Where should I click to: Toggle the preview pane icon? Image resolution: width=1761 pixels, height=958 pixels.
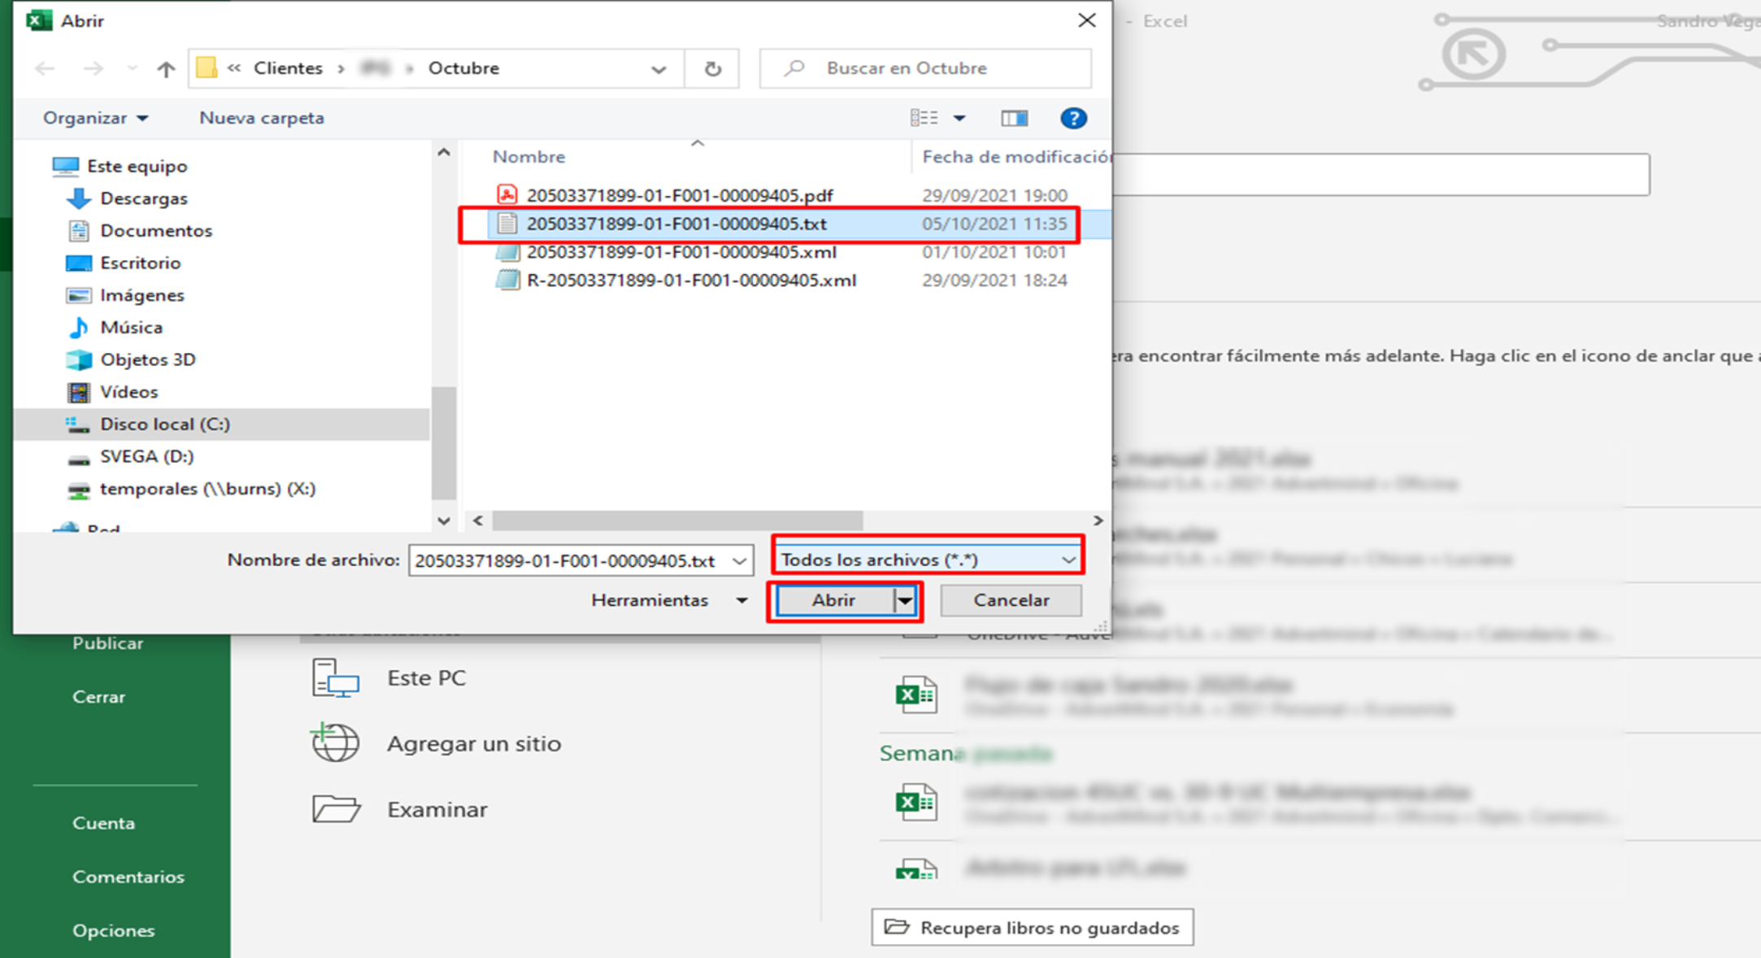click(1014, 119)
